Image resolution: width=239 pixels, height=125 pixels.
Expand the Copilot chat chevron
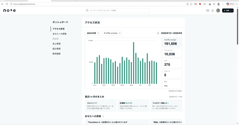click(237, 4)
